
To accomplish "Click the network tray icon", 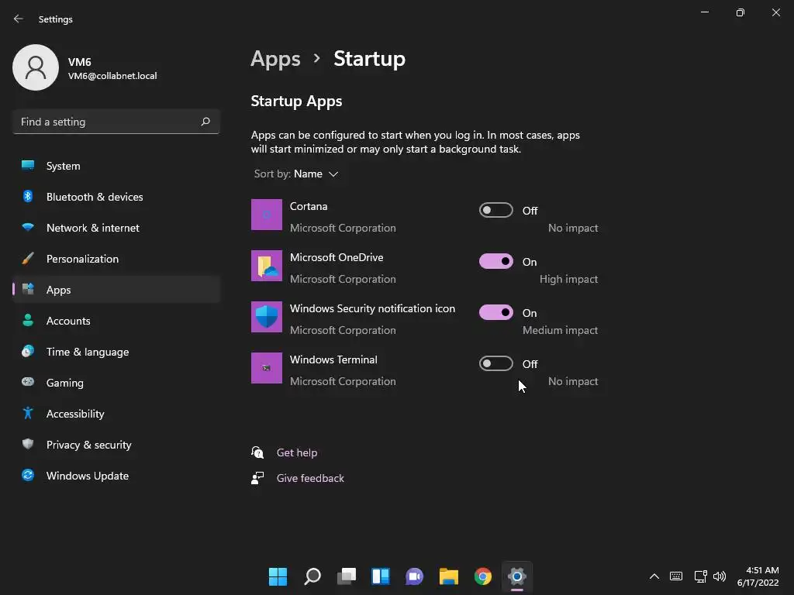I will click(700, 576).
